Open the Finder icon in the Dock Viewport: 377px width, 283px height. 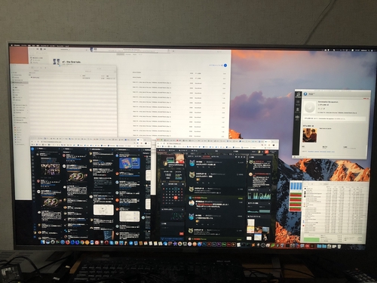click(43, 242)
